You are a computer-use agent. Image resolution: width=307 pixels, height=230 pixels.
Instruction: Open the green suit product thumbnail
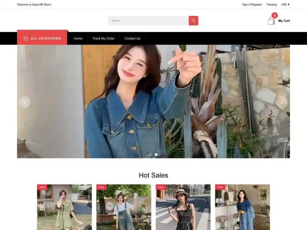point(64,207)
